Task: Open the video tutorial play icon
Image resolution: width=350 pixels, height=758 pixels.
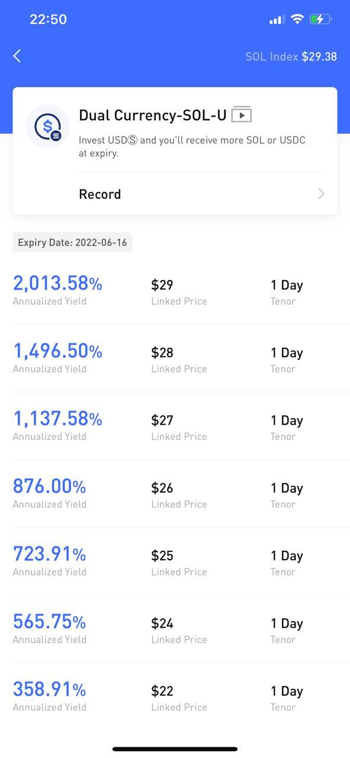Action: (241, 114)
